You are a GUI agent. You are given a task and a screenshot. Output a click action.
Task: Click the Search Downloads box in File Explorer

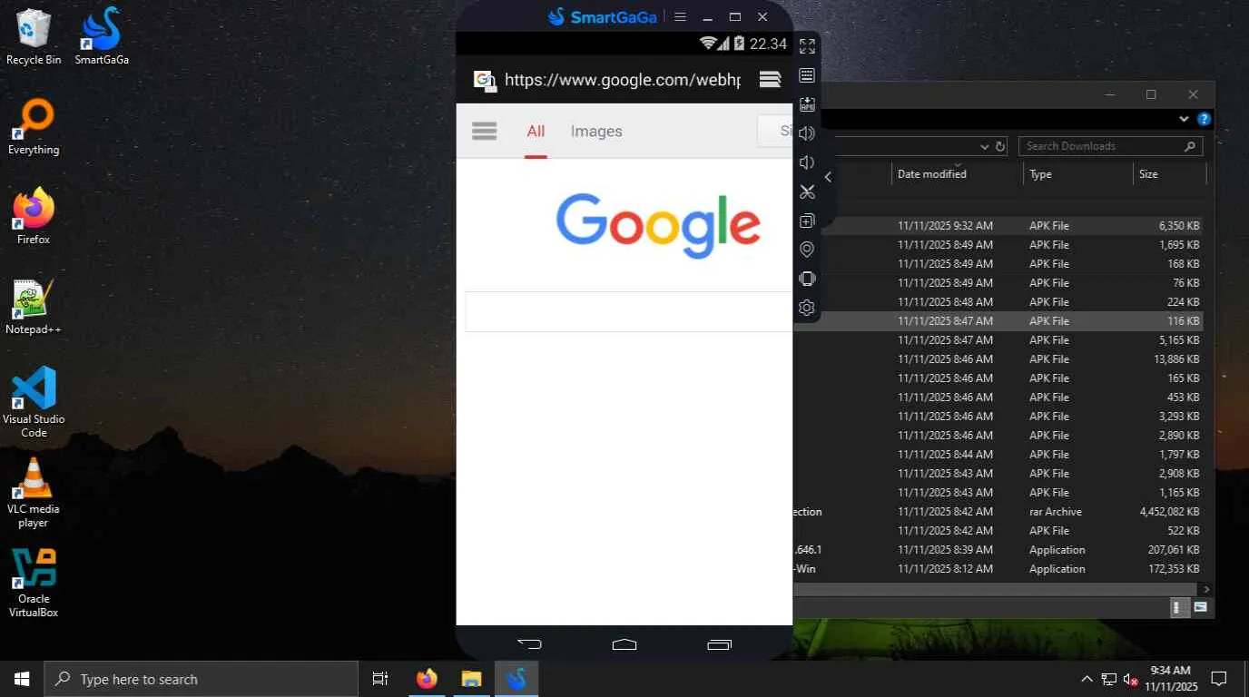pos(1111,146)
